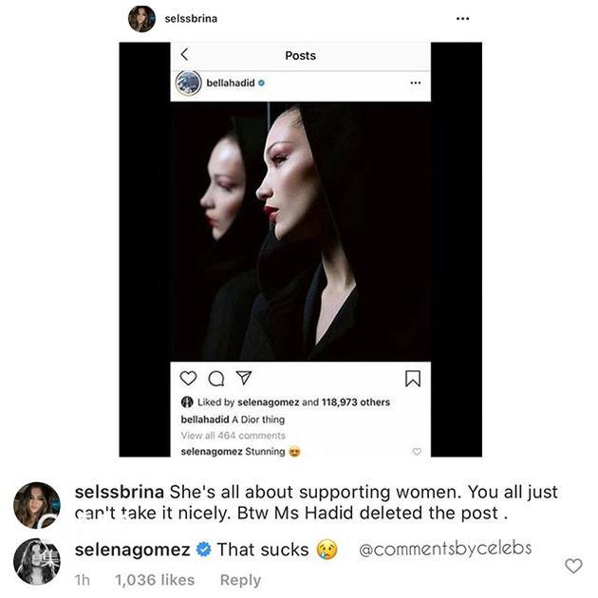Viewport: 598px width, 598px height.
Task: Save the post with bookmark icon
Action: click(413, 378)
